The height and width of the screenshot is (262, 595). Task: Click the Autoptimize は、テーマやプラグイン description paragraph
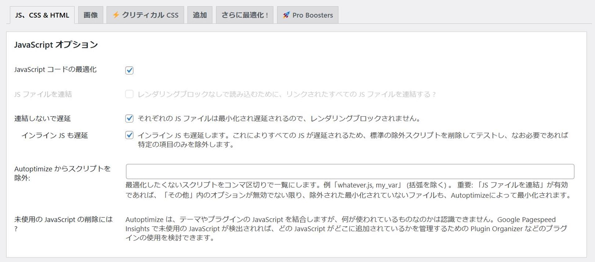tap(346, 229)
